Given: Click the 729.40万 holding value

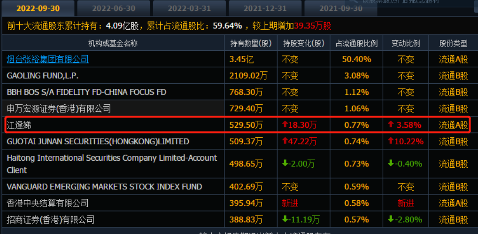Looking at the screenshot, I should (x=246, y=109).
